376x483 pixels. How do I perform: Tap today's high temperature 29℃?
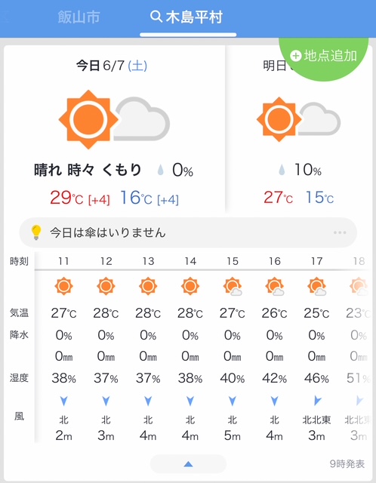[66, 198]
